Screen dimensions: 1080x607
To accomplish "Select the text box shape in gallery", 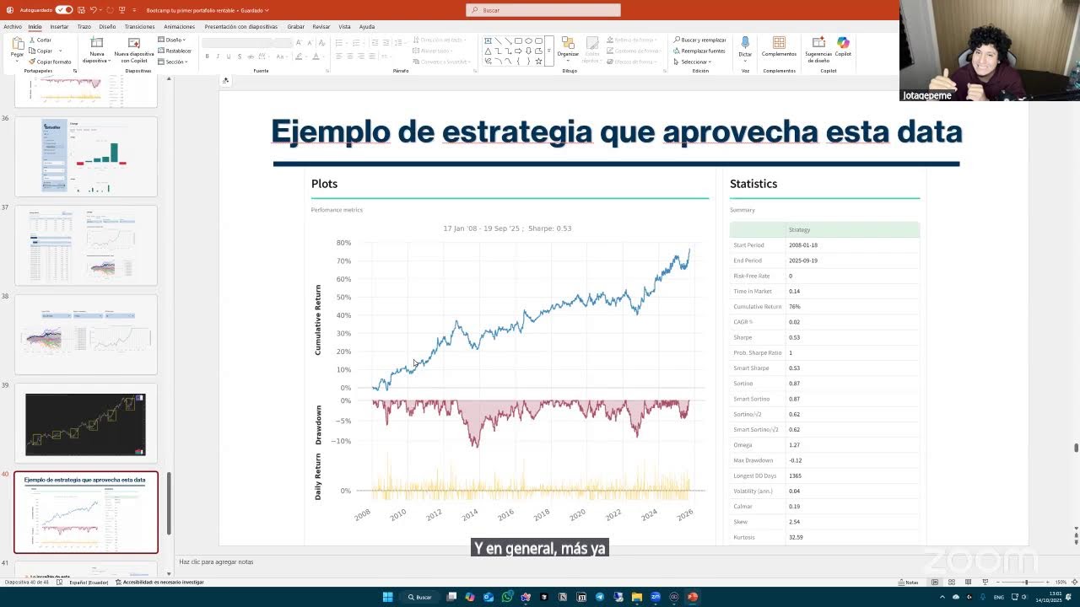I will [488, 40].
